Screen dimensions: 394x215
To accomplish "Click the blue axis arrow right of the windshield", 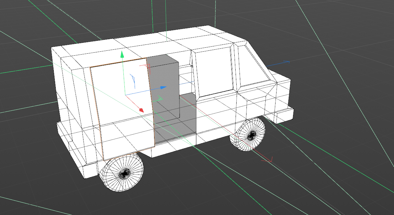I will tap(286, 62).
